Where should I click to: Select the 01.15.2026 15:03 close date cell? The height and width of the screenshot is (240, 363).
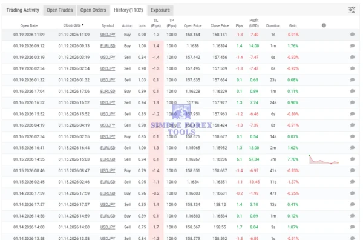click(74, 159)
